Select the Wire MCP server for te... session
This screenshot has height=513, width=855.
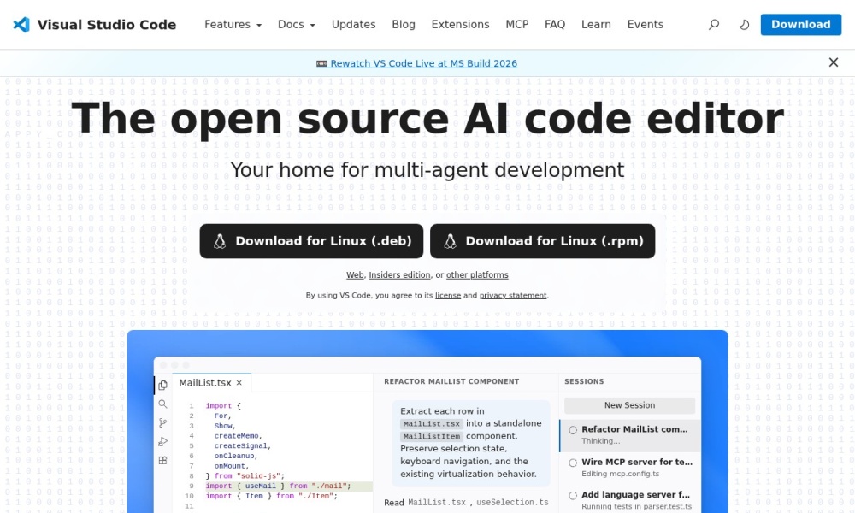point(630,468)
